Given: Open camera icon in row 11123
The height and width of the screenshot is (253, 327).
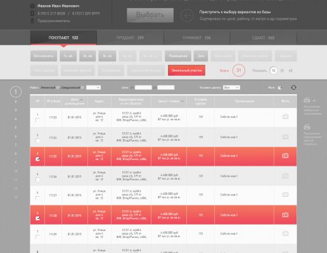Looking at the screenshot, I should tap(285, 116).
